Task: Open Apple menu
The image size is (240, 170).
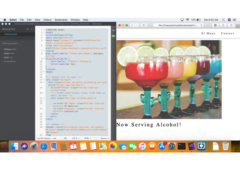Action: click(x=5, y=20)
